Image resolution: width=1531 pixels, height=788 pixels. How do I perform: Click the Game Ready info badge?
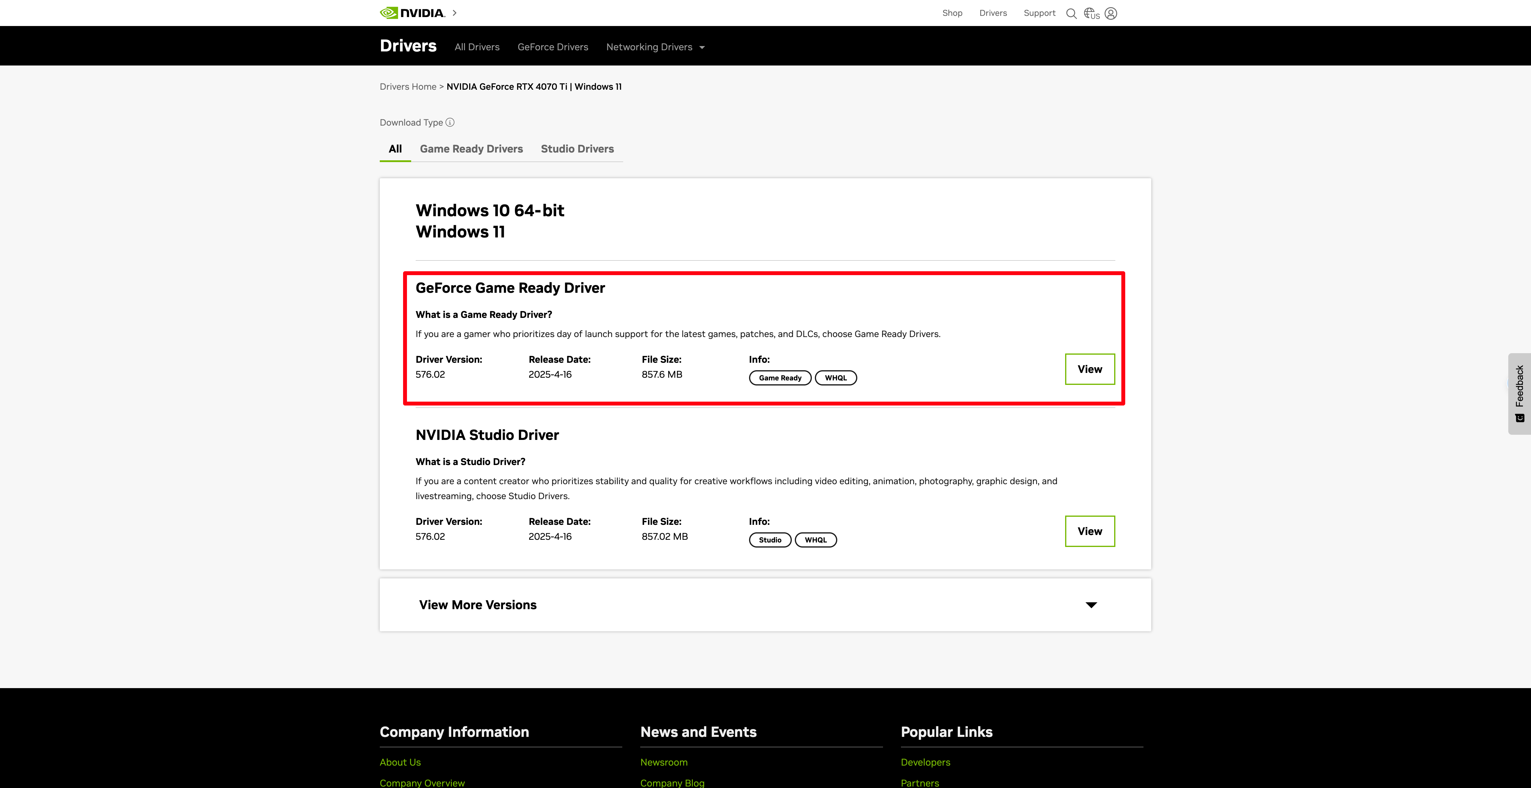pyautogui.click(x=780, y=378)
